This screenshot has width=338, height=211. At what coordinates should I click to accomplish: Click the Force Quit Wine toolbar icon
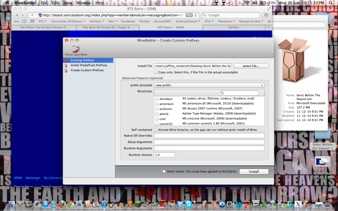point(76,49)
